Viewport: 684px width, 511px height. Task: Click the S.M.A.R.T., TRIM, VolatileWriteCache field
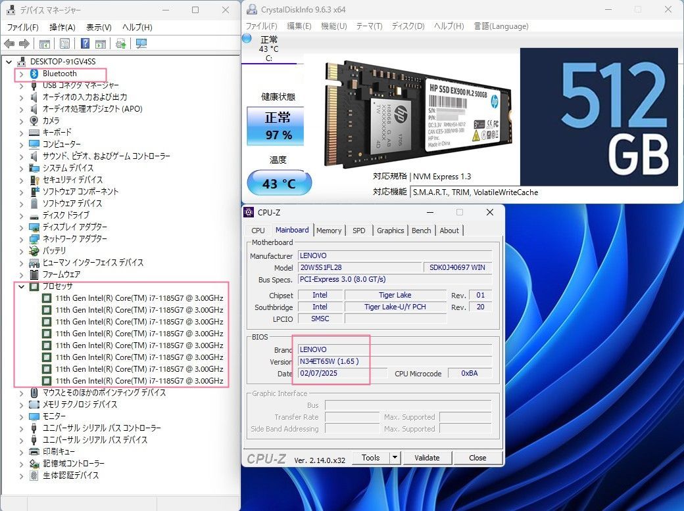(x=475, y=192)
